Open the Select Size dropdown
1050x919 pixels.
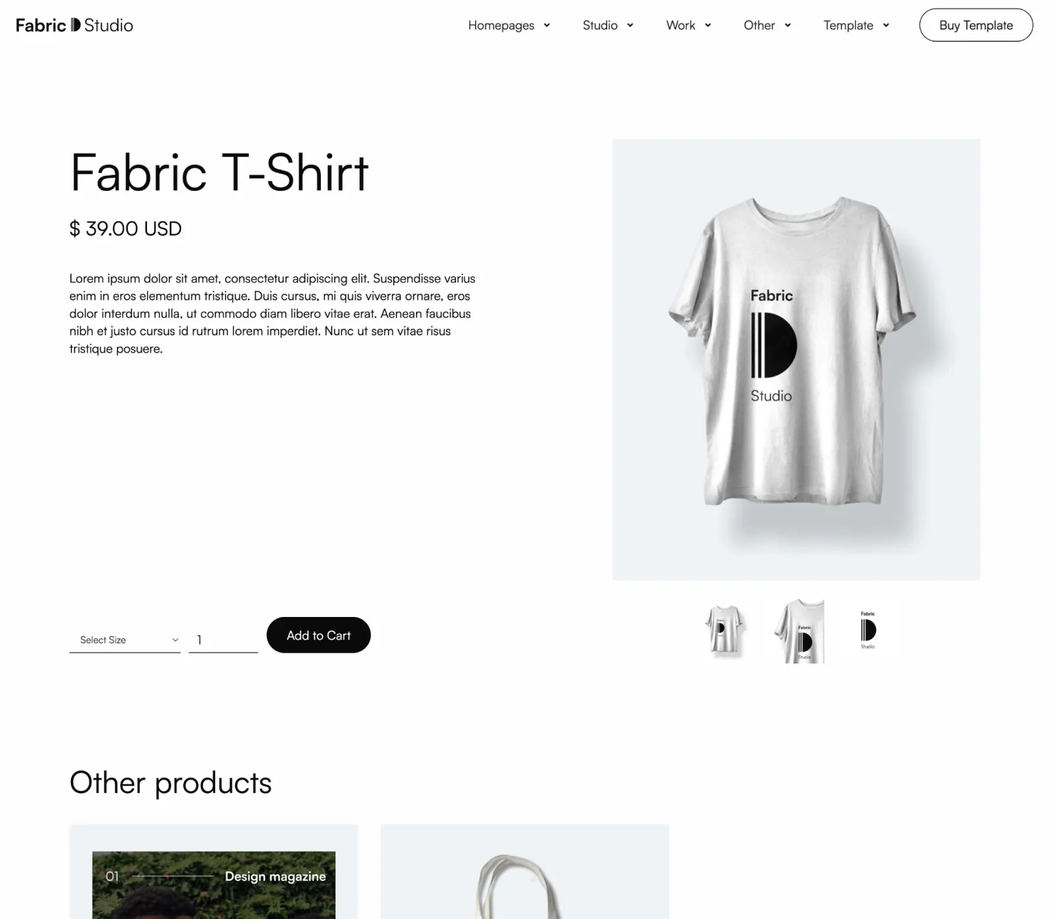click(125, 640)
